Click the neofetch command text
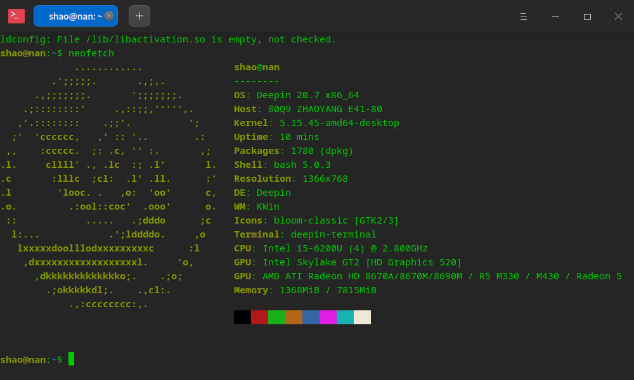Image resolution: width=634 pixels, height=380 pixels. tap(91, 53)
